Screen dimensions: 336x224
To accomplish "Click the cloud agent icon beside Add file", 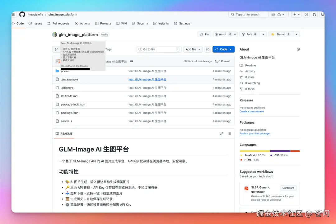I will click(x=208, y=49).
